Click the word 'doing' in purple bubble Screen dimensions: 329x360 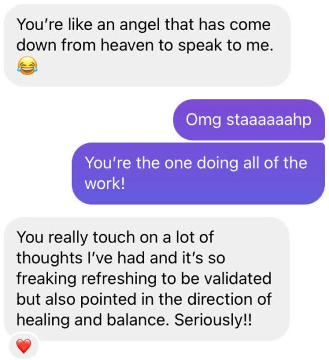217,163
